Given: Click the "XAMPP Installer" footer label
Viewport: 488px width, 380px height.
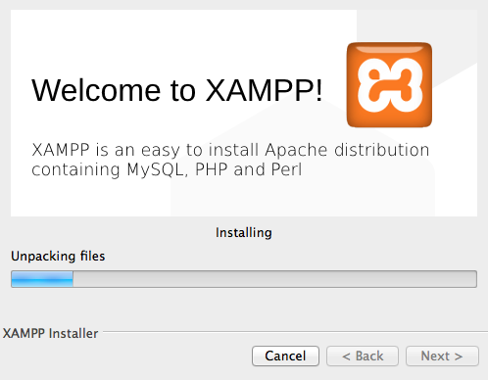Looking at the screenshot, I should [x=50, y=333].
